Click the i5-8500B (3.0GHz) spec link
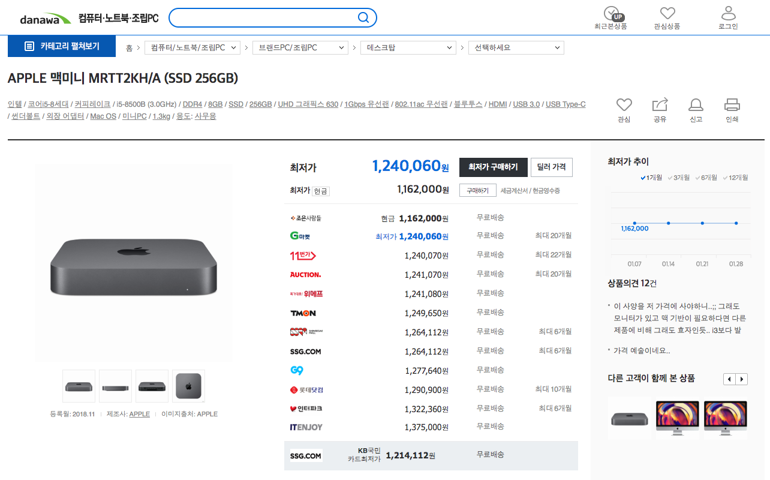This screenshot has height=480, width=770. [147, 104]
